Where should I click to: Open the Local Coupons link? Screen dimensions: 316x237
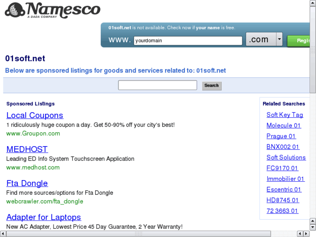(x=35, y=115)
